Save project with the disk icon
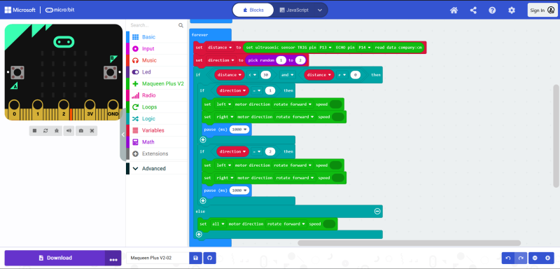The width and height of the screenshot is (560, 269). point(195,258)
